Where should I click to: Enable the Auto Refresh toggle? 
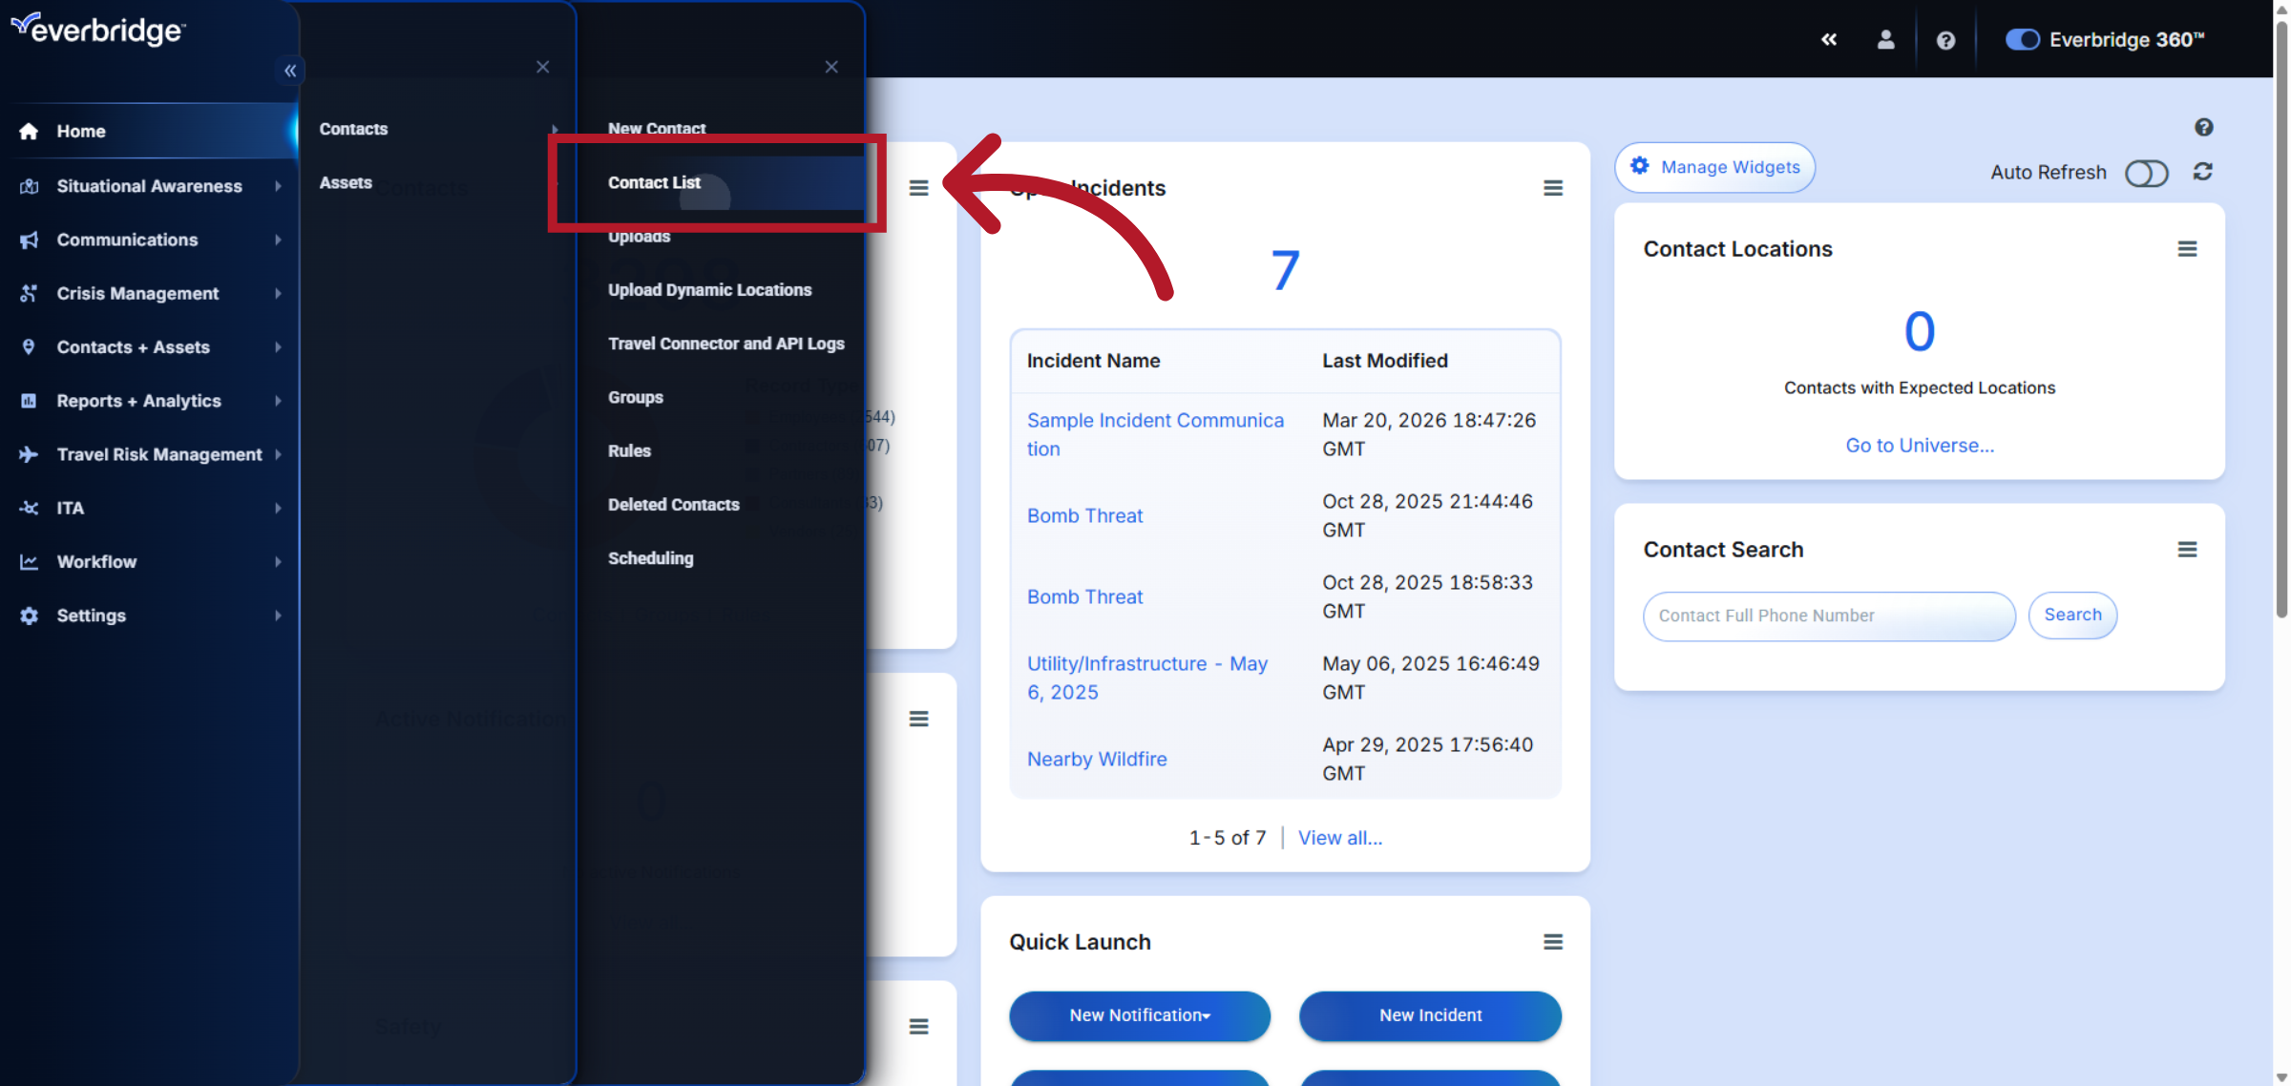point(2147,173)
